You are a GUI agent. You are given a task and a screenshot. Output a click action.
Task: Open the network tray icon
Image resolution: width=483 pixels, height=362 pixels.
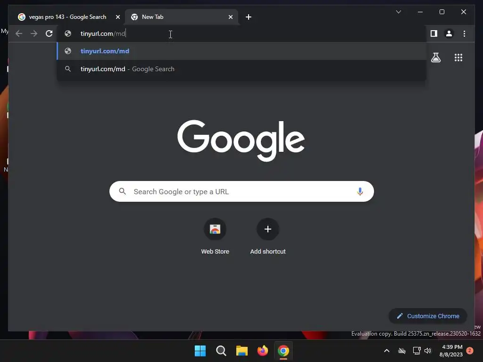point(416,351)
